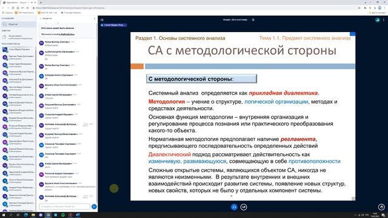Screen dimensions: 388x218
Task: Reload the browser page
Action: pyautogui.click(x=13, y=8)
